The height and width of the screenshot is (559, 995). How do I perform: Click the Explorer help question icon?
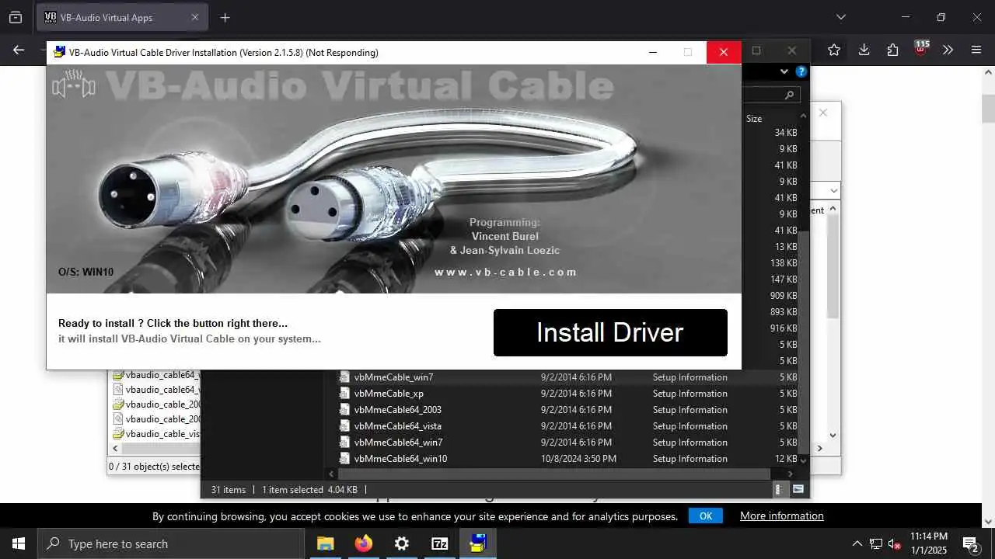pyautogui.click(x=801, y=71)
